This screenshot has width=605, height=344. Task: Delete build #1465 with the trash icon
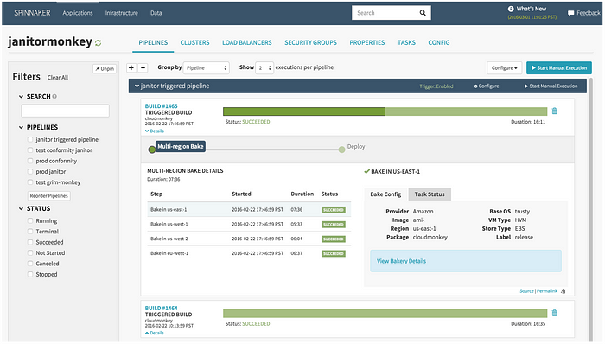point(555,111)
